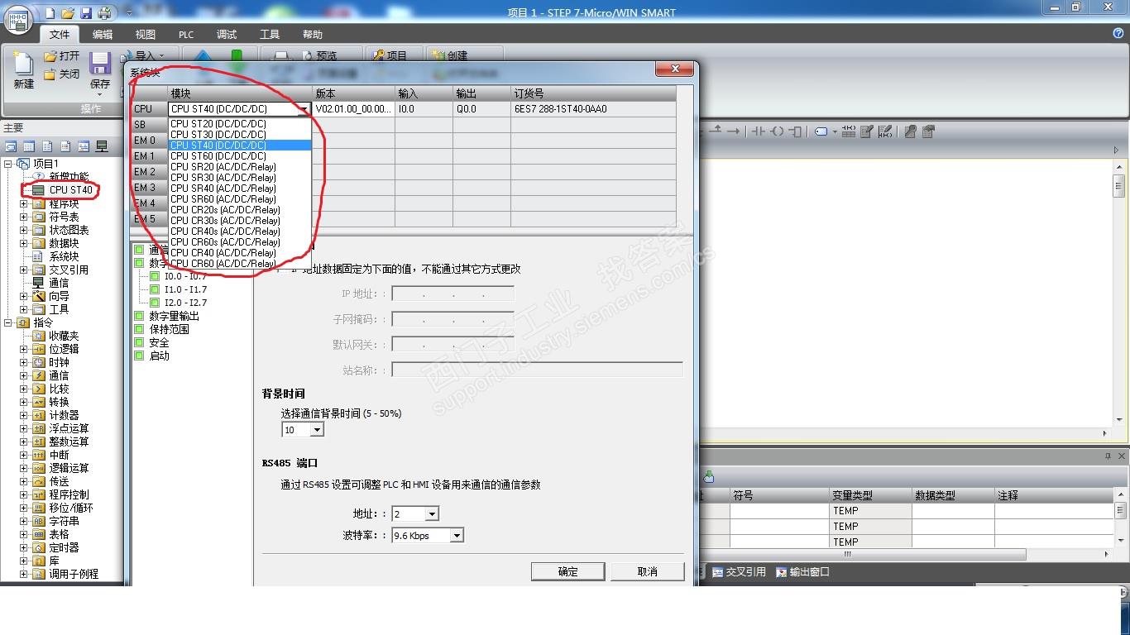Toggle the 数字量输出 checkbox

[140, 316]
